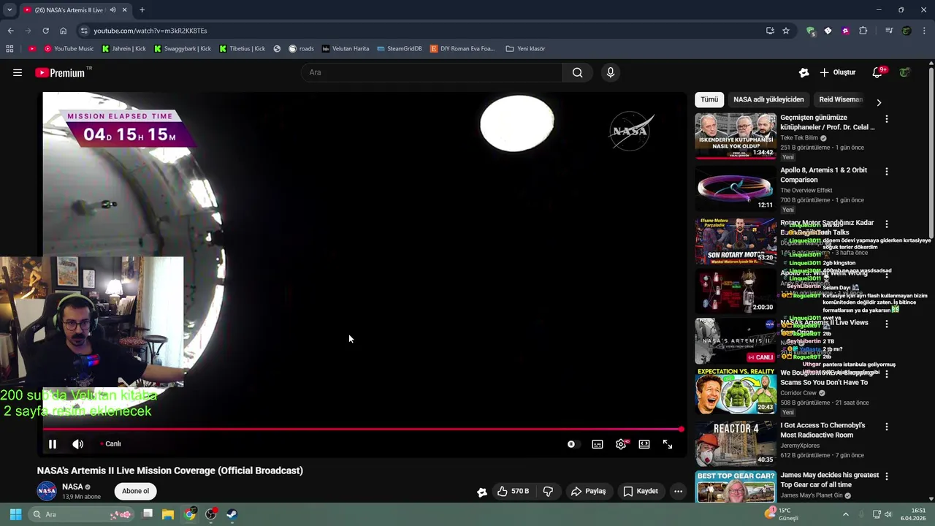Open I Got Access To Chernobyl's video title
Screen dimensions: 935x526
tap(823, 430)
